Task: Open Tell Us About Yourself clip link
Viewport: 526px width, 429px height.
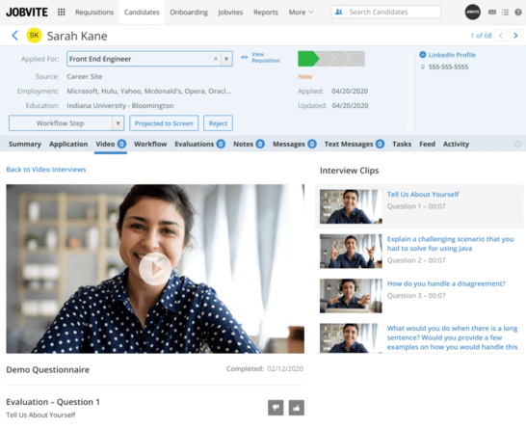Action: pyautogui.click(x=423, y=195)
